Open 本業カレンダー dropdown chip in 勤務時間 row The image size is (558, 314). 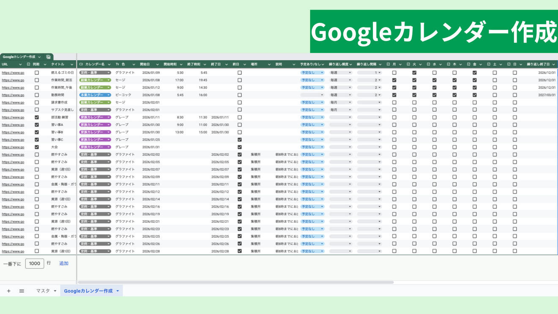click(x=95, y=95)
